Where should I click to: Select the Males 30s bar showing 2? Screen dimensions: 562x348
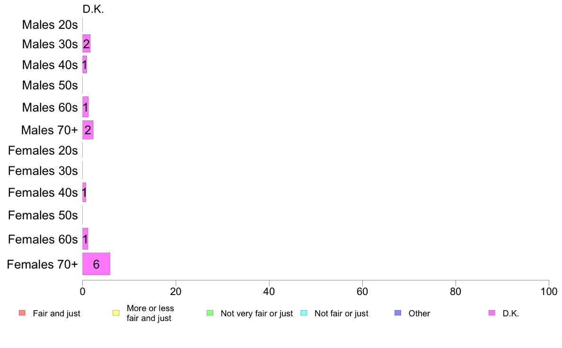[87, 43]
